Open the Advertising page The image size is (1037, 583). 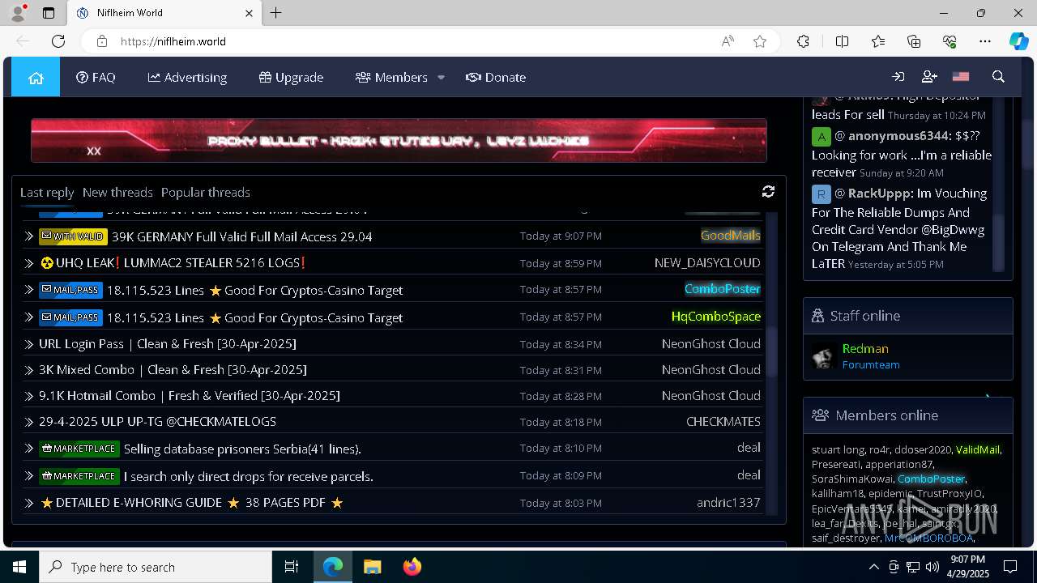tap(187, 77)
